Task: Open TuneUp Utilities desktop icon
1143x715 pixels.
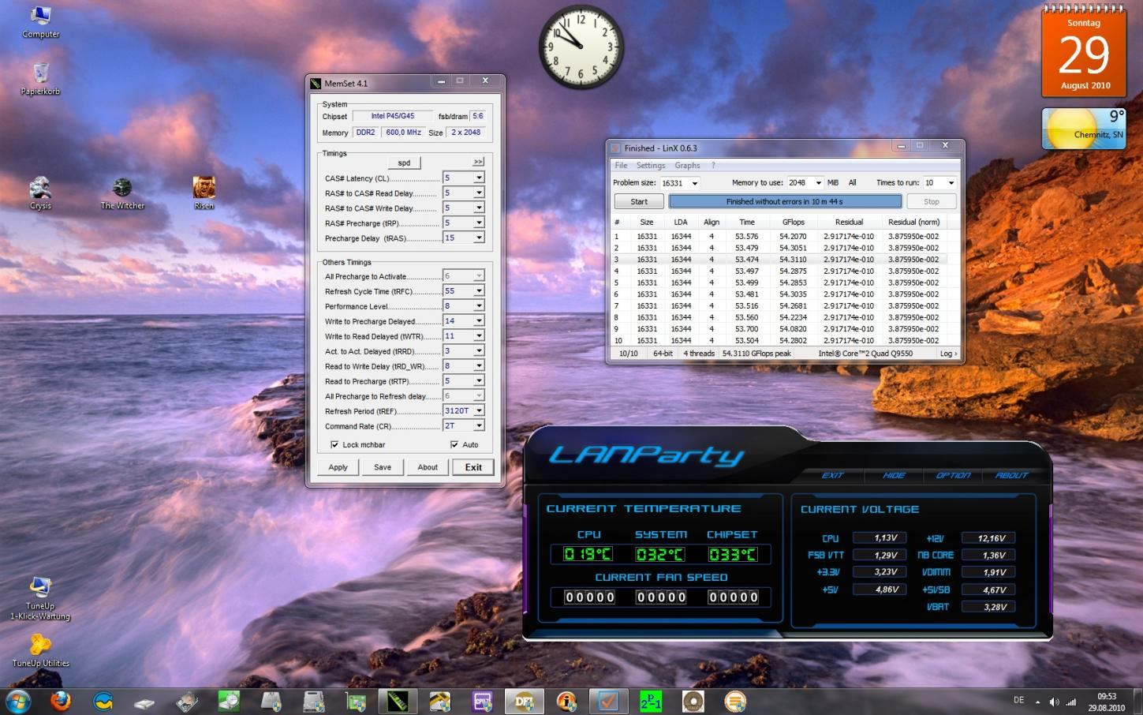Action: click(x=40, y=650)
